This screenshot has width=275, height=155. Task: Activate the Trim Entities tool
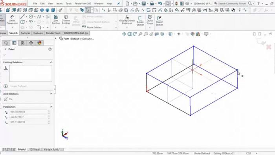click(56, 20)
